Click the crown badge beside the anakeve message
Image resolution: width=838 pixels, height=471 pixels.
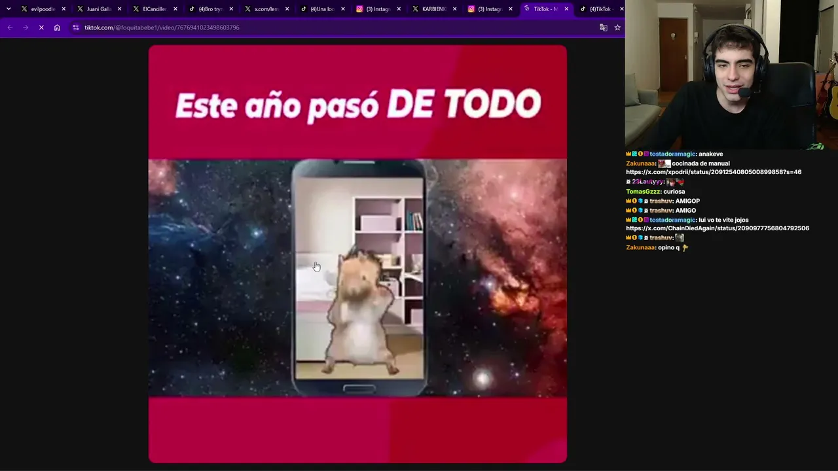tap(628, 154)
